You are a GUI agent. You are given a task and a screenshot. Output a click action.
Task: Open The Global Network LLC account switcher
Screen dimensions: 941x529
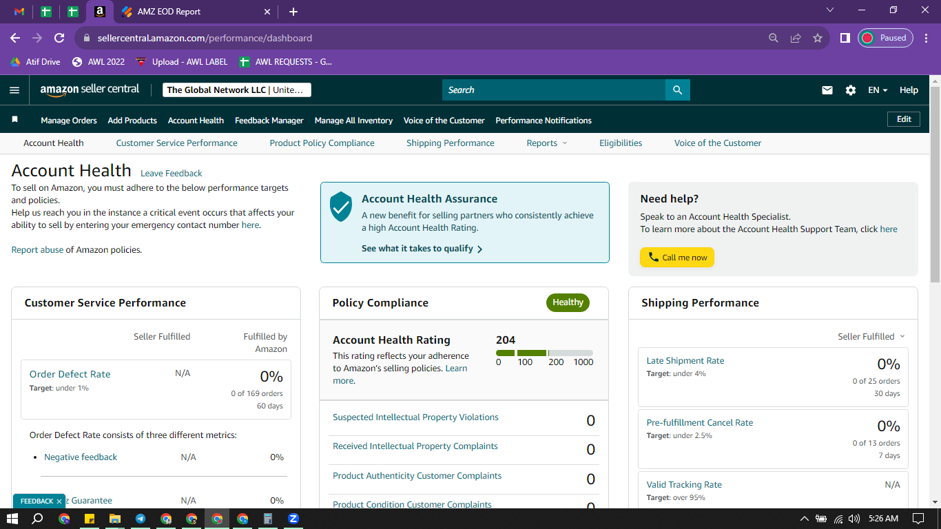click(237, 90)
